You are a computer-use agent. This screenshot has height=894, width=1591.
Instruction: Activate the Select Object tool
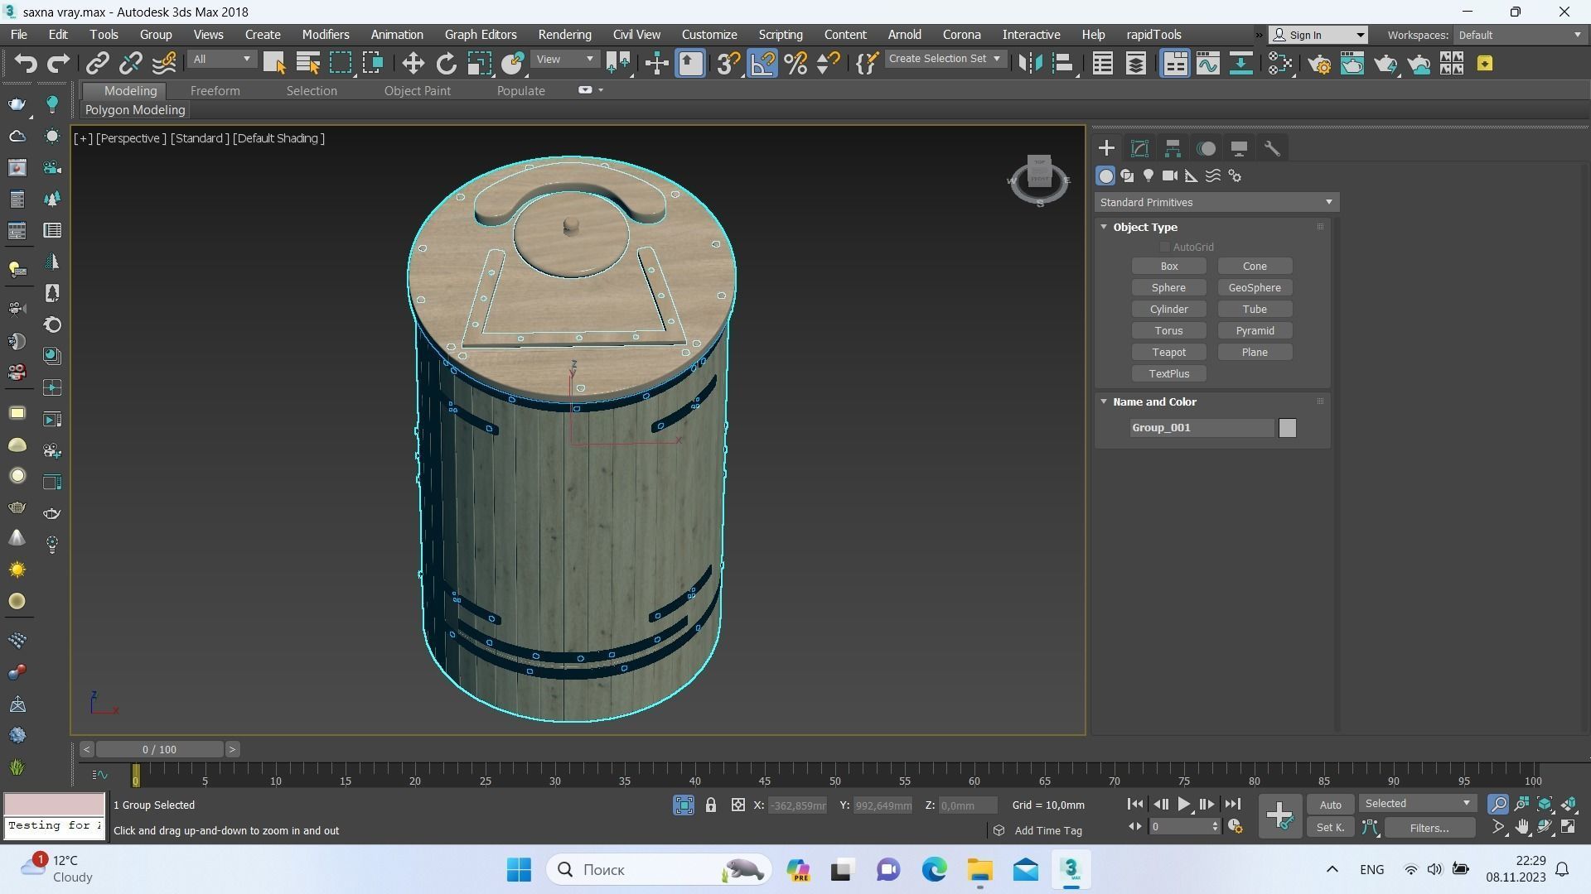[274, 63]
